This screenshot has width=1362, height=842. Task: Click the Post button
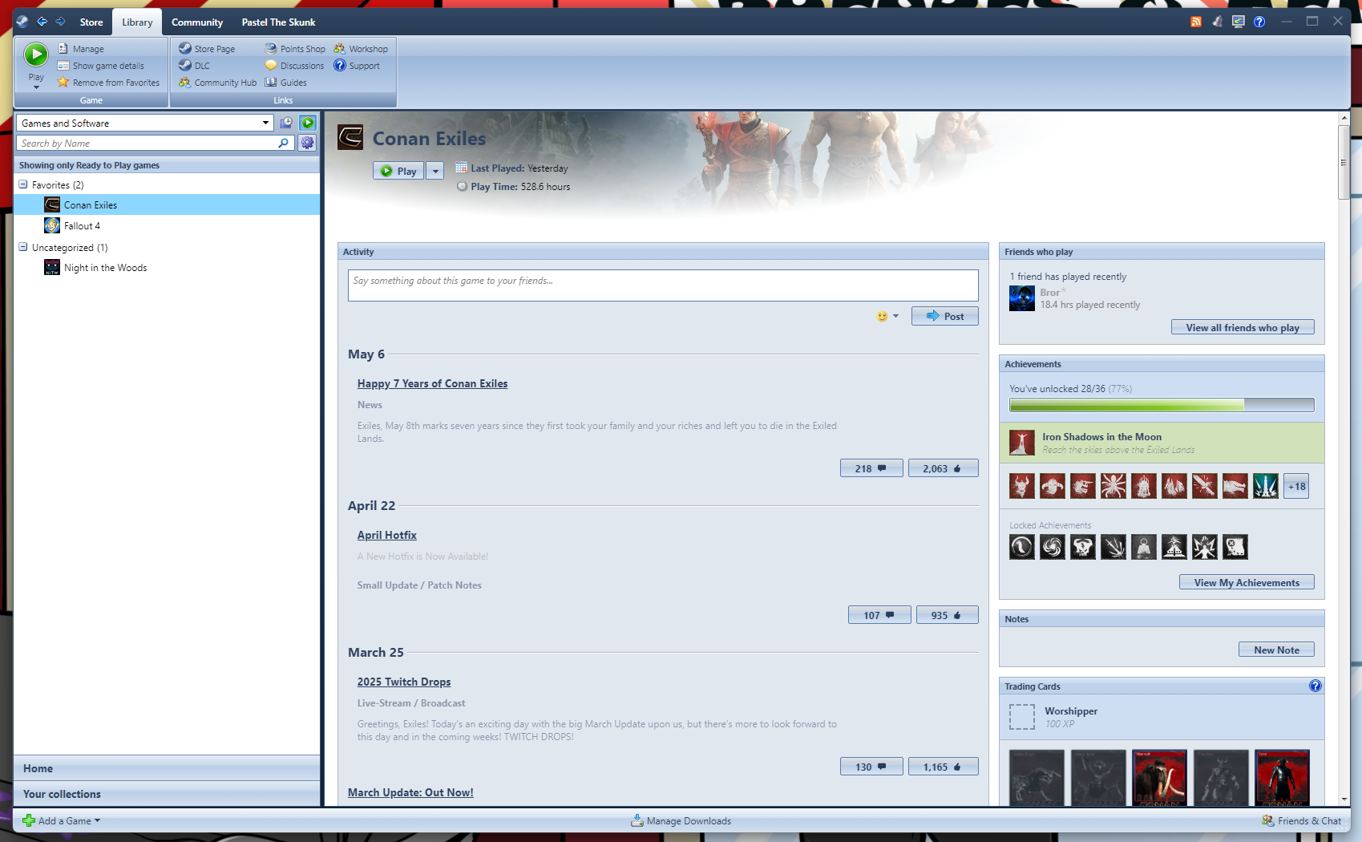[944, 316]
